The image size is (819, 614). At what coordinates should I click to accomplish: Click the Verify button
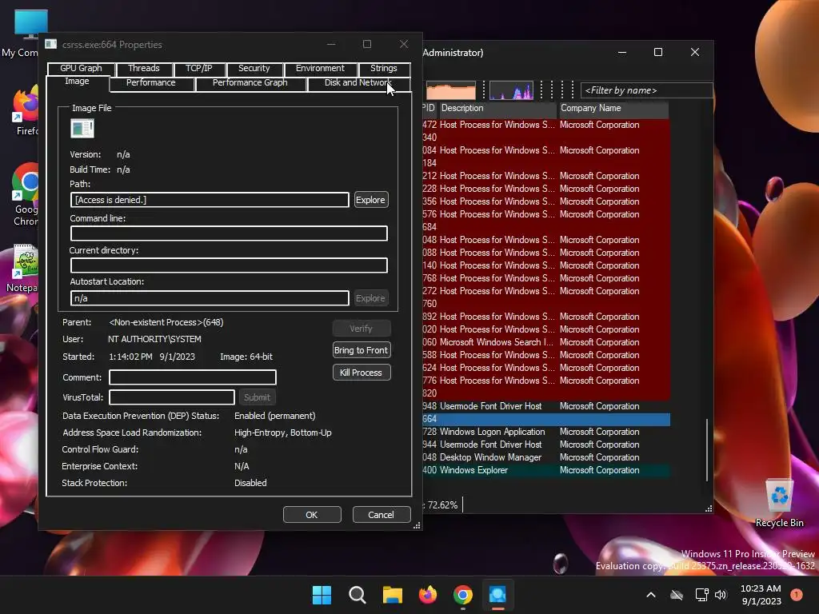pos(362,329)
